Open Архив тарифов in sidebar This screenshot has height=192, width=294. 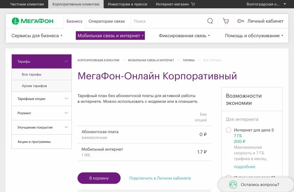[x=42, y=86]
